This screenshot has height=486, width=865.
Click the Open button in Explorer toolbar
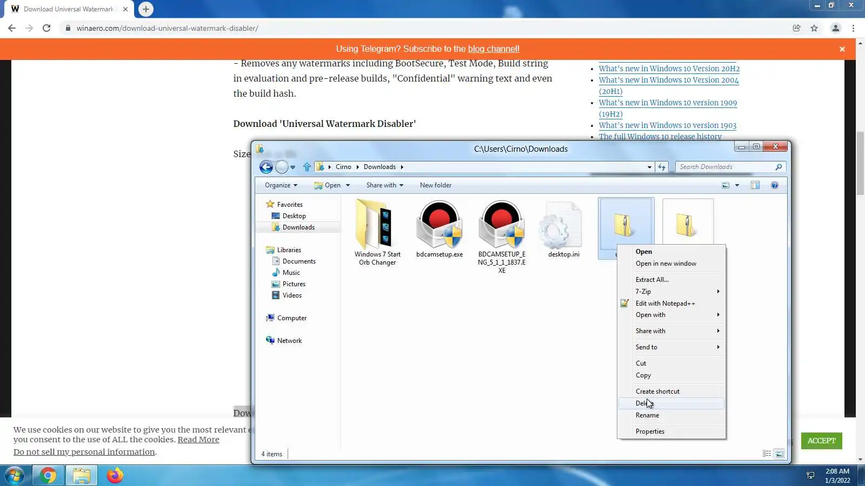pyautogui.click(x=328, y=185)
